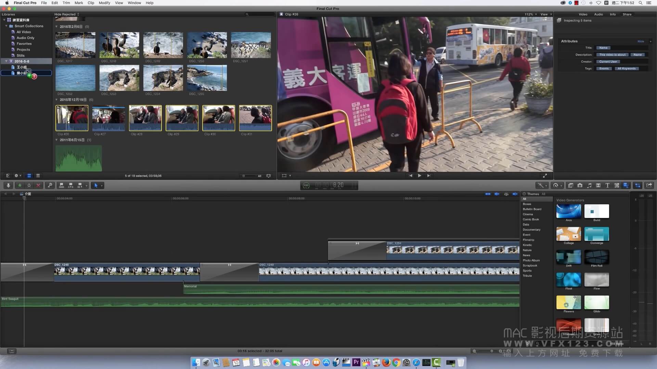Go to next edit in viewer
657x369 pixels.
point(428,176)
